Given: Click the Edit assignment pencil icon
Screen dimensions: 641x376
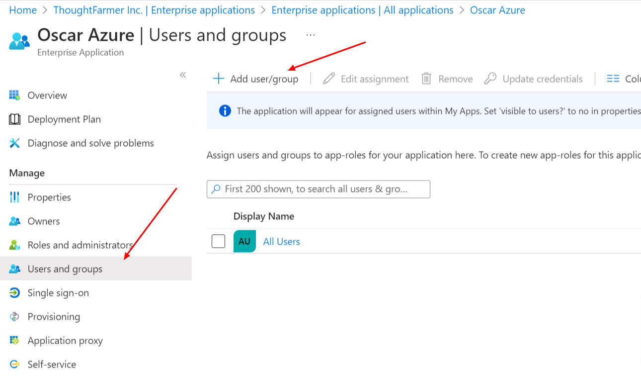Looking at the screenshot, I should (329, 79).
